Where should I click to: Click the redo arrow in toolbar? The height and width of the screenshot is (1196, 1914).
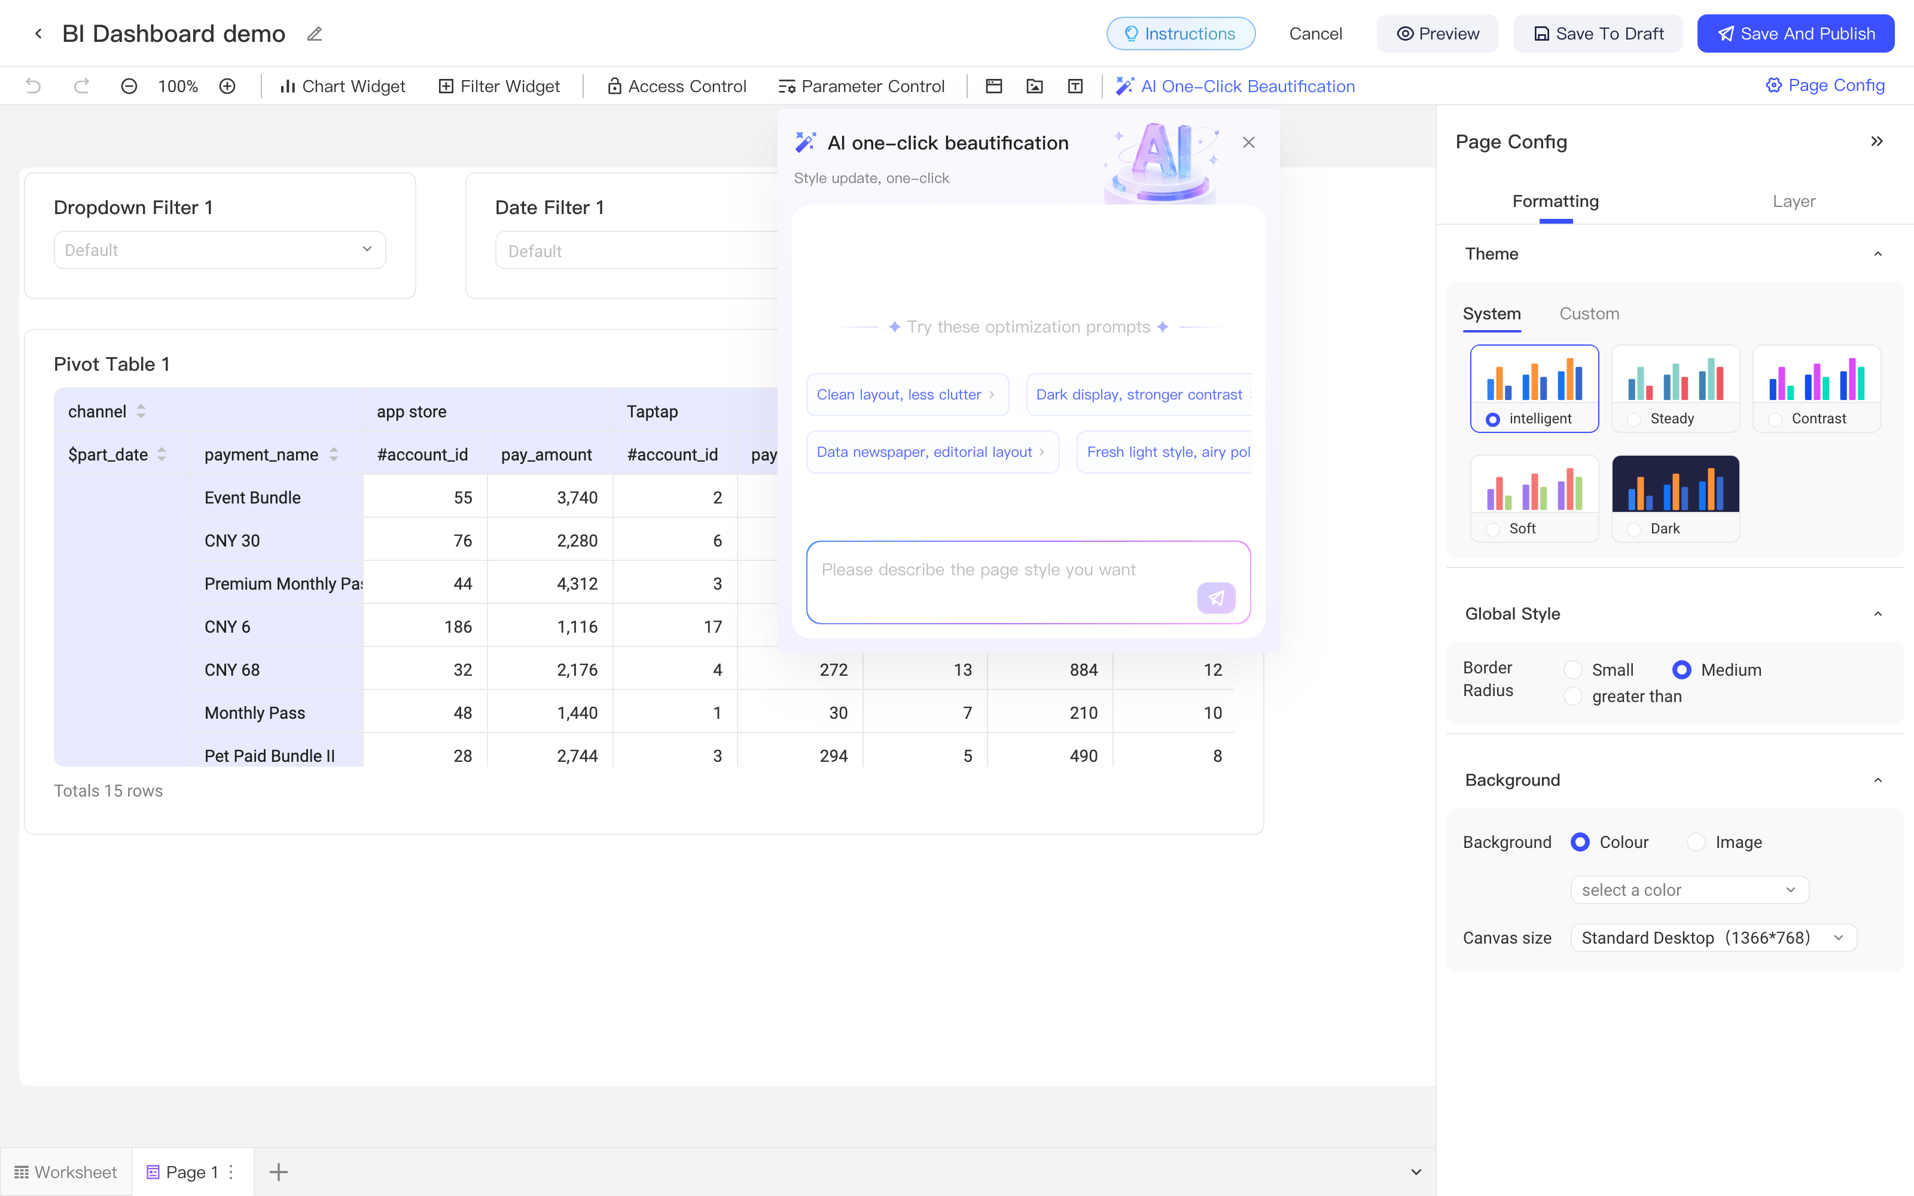point(81,86)
